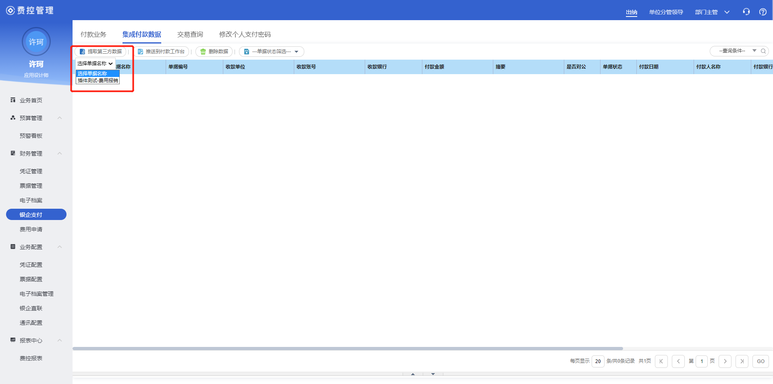Open 预警看板 in the sidebar

pos(31,136)
